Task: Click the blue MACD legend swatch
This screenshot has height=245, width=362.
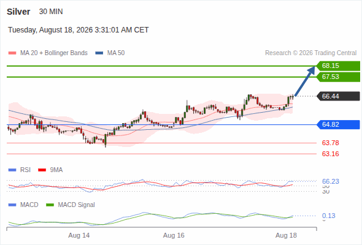Action: pyautogui.click(x=12, y=205)
